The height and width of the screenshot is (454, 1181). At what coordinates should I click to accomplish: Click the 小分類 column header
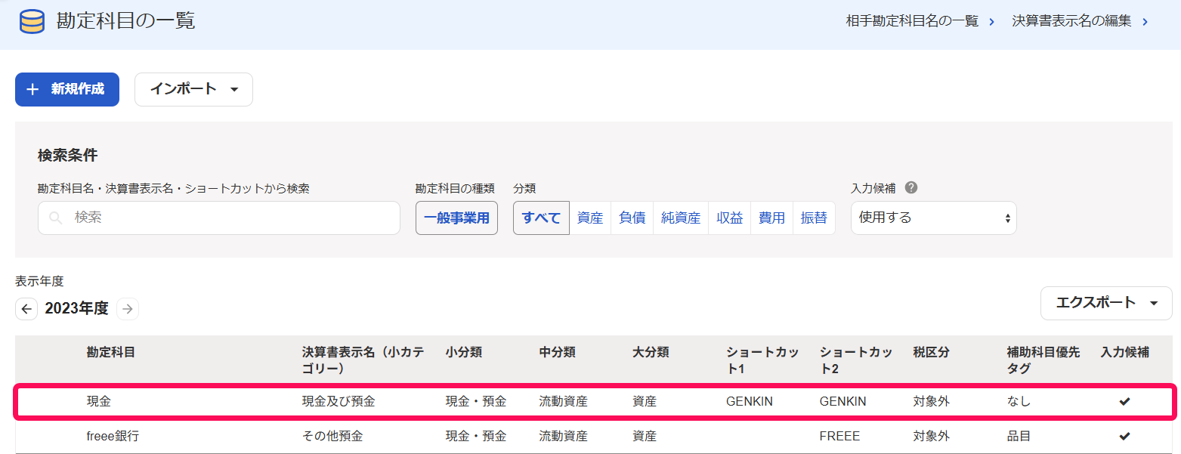(464, 352)
